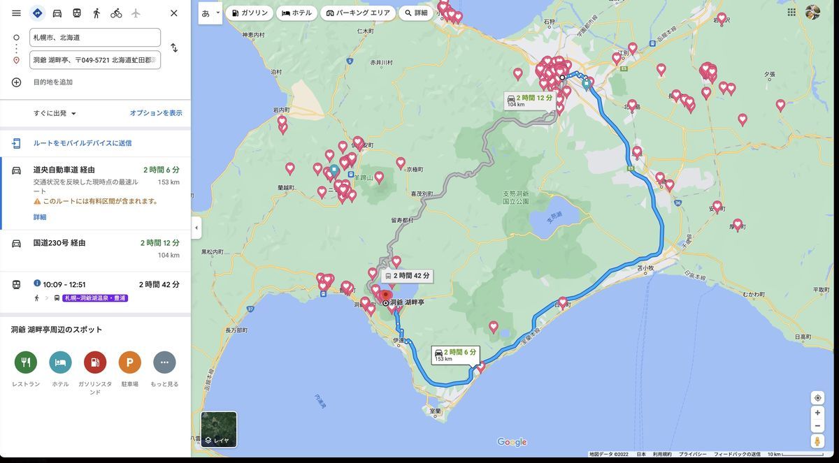The height and width of the screenshot is (463, 839).
Task: Select 道央自動車道 経由 route option
Action: click(95, 193)
